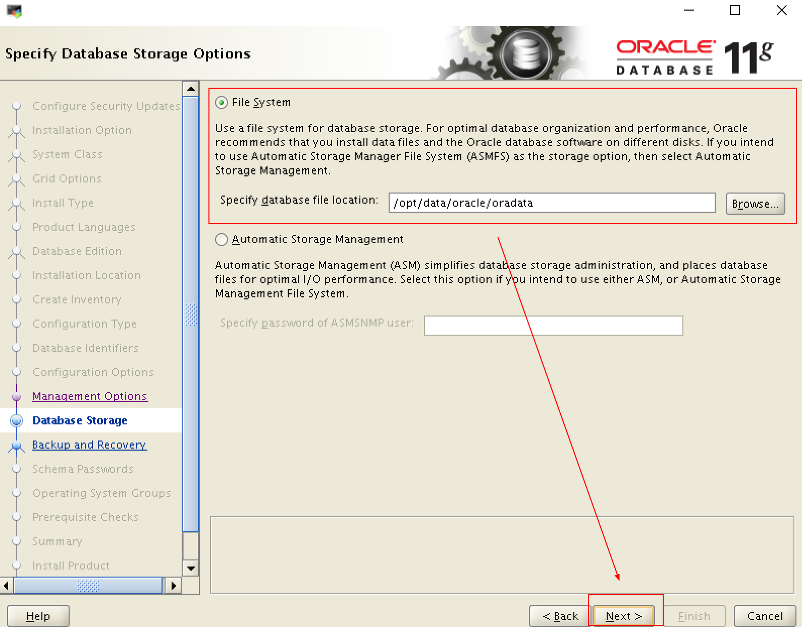Image resolution: width=802 pixels, height=627 pixels.
Task: Click the Database Storage step bullet icon
Action: (17, 420)
